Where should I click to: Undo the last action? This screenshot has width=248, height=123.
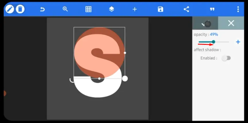(42, 9)
